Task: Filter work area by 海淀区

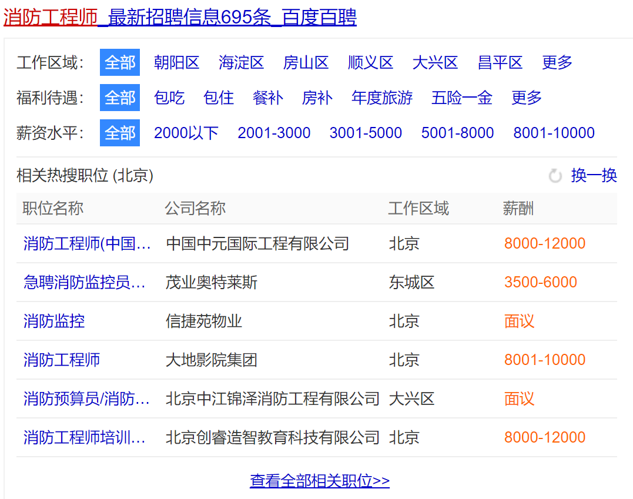Action: click(241, 62)
